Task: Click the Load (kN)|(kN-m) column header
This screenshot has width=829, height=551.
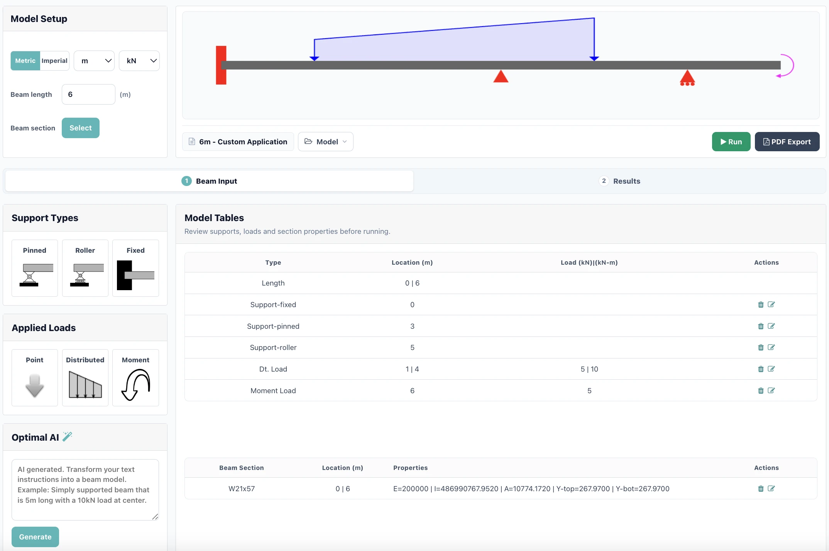Action: pyautogui.click(x=589, y=262)
